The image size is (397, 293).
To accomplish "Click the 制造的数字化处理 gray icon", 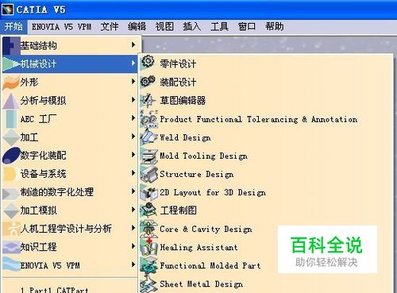I will (x=10, y=193).
